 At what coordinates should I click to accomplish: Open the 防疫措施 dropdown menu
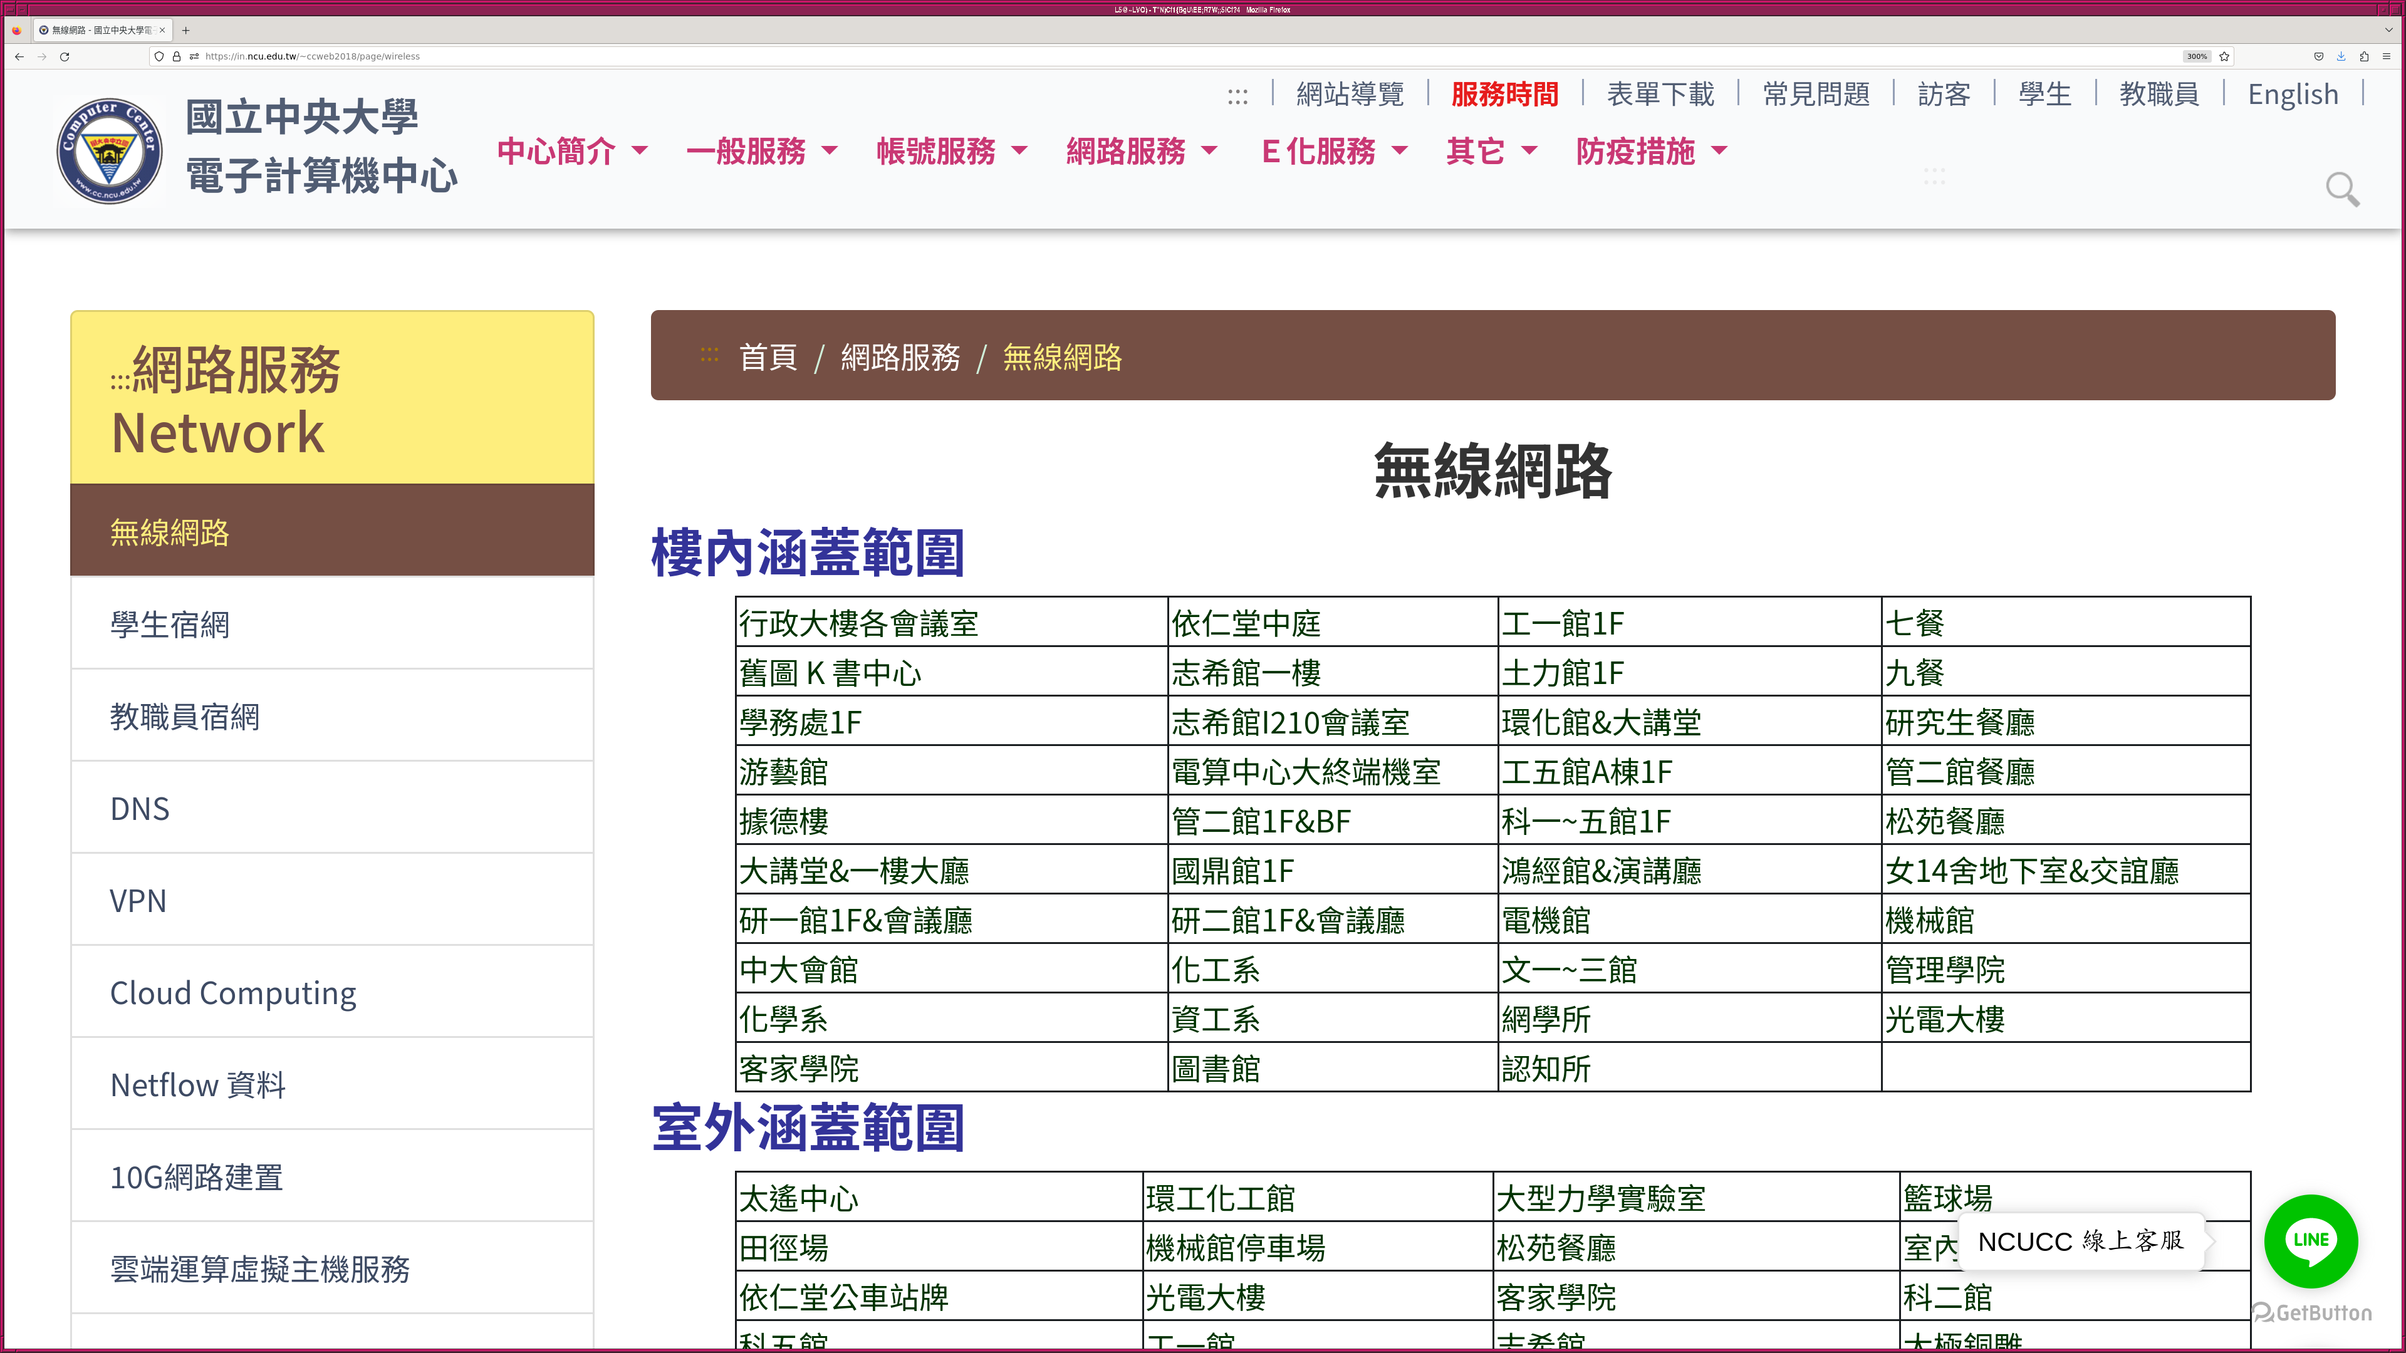[x=1652, y=150]
